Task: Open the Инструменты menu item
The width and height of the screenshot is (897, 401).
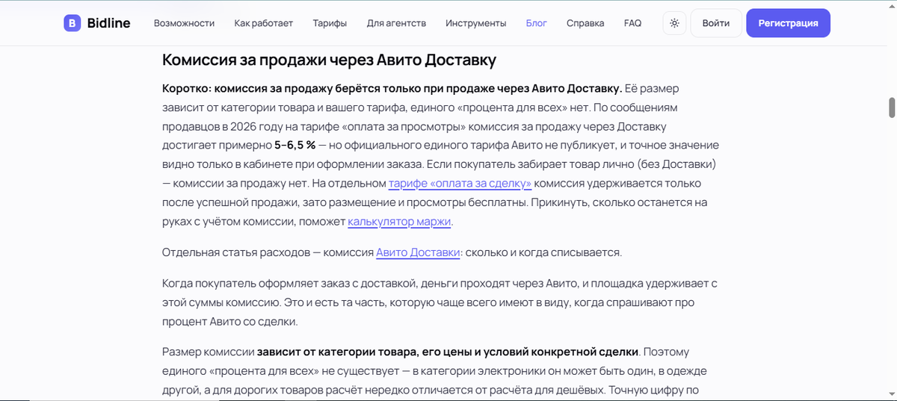Action: click(x=476, y=23)
